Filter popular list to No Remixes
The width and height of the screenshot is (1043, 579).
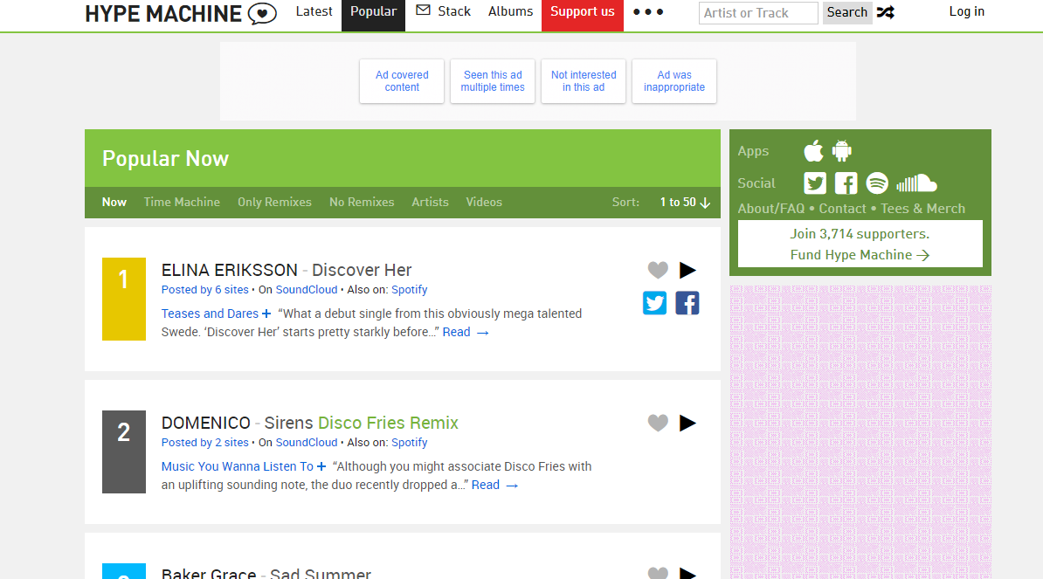(x=361, y=202)
